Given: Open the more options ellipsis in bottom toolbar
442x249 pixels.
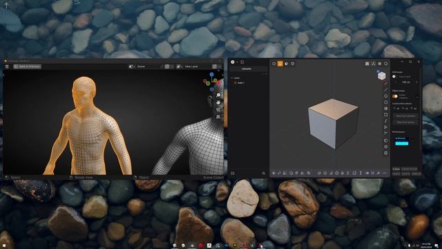Looking at the screenshot, I should pyautogui.click(x=385, y=173).
